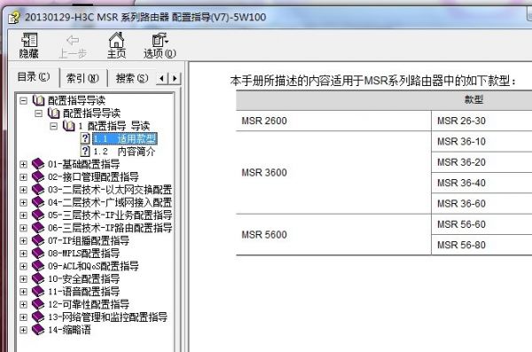The image size is (532, 352).
Task: Expand the 07-IP组播配置指导 node
Action: coord(23,240)
